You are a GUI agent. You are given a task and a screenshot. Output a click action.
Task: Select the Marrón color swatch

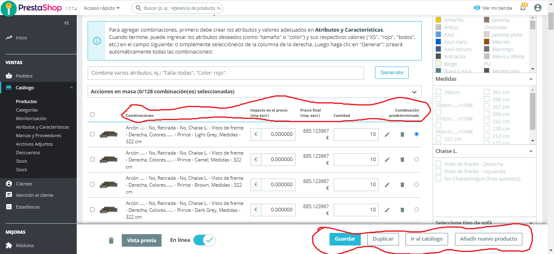487,42
